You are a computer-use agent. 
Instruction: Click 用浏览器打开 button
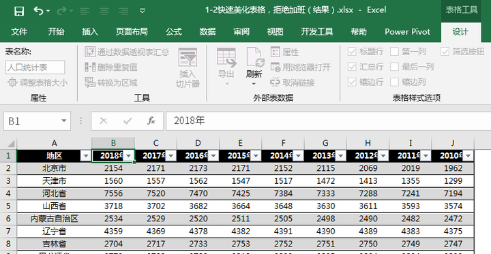click(x=300, y=67)
